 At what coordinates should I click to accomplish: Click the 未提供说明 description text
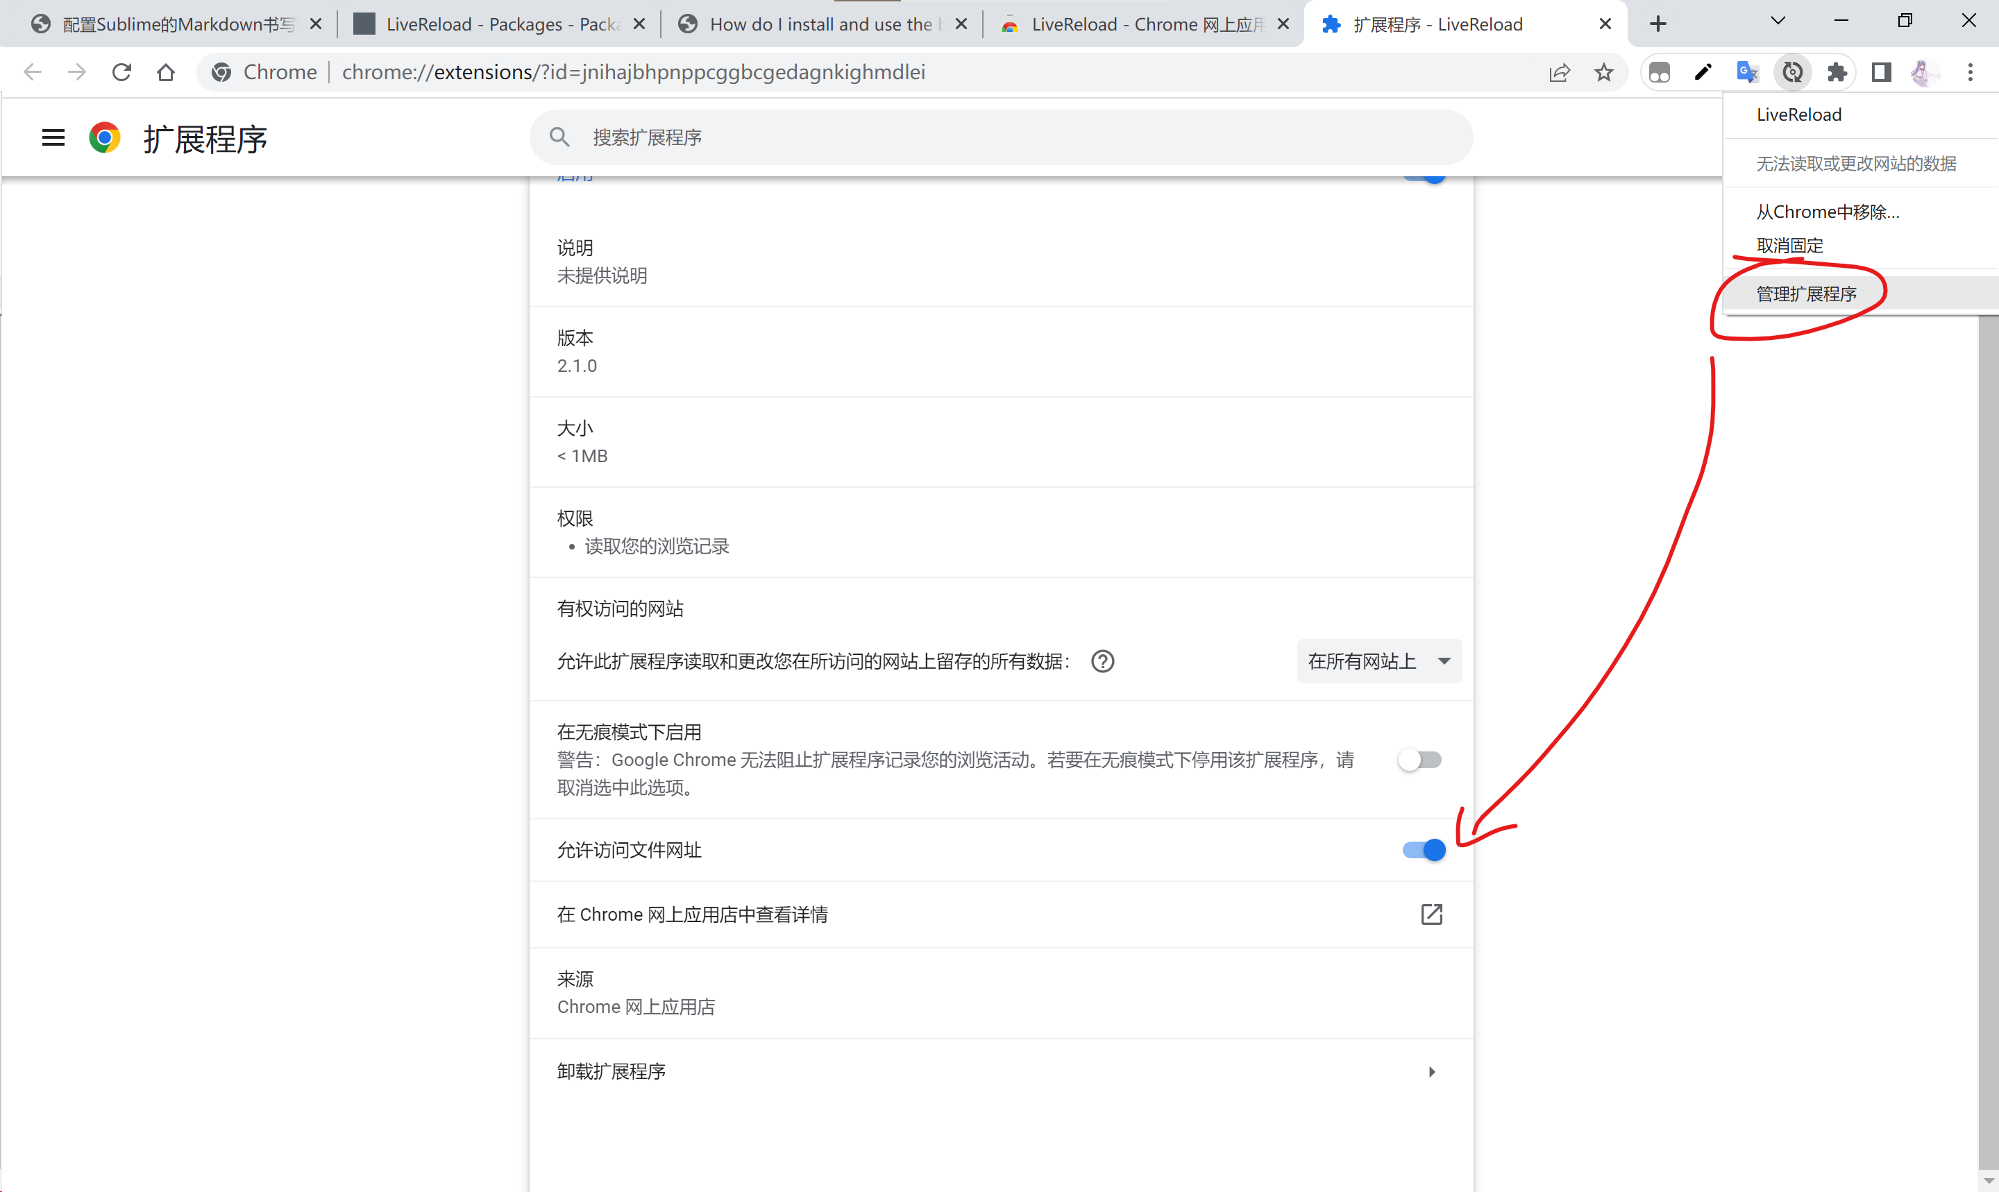pyautogui.click(x=602, y=275)
